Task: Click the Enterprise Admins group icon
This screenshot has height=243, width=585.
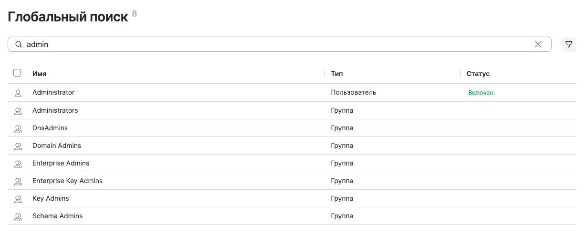Action: [x=18, y=164]
